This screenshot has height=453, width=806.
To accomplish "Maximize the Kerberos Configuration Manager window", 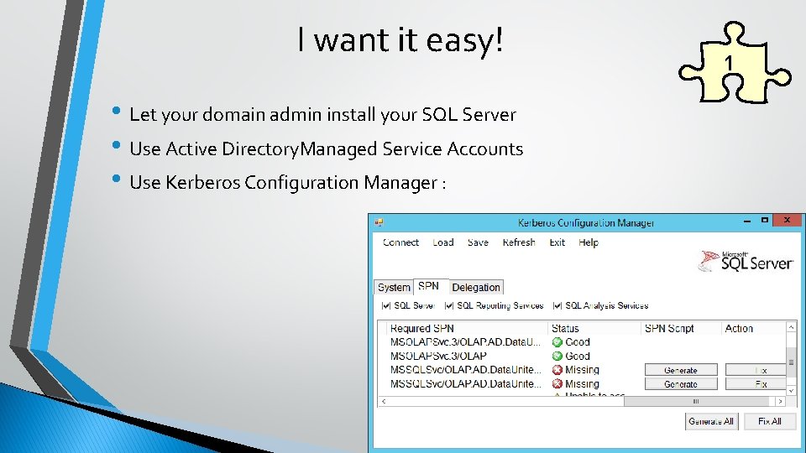I will pos(764,221).
